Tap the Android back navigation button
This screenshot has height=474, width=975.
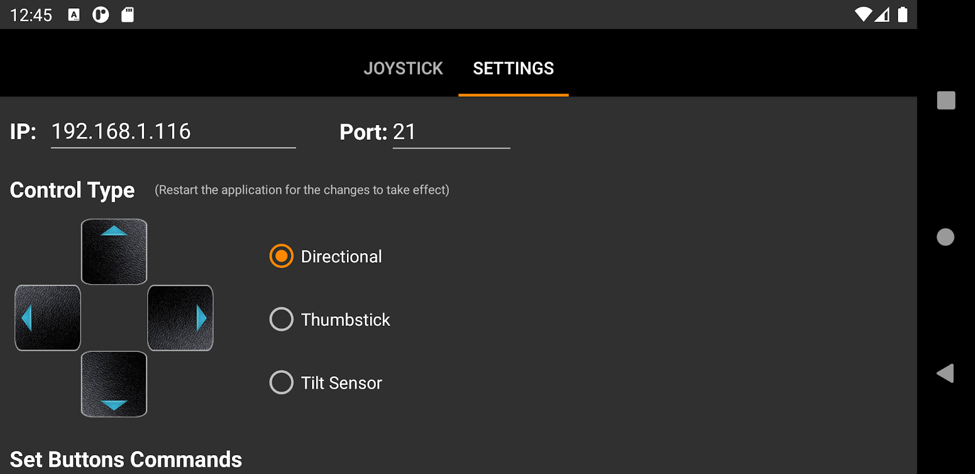coord(945,373)
